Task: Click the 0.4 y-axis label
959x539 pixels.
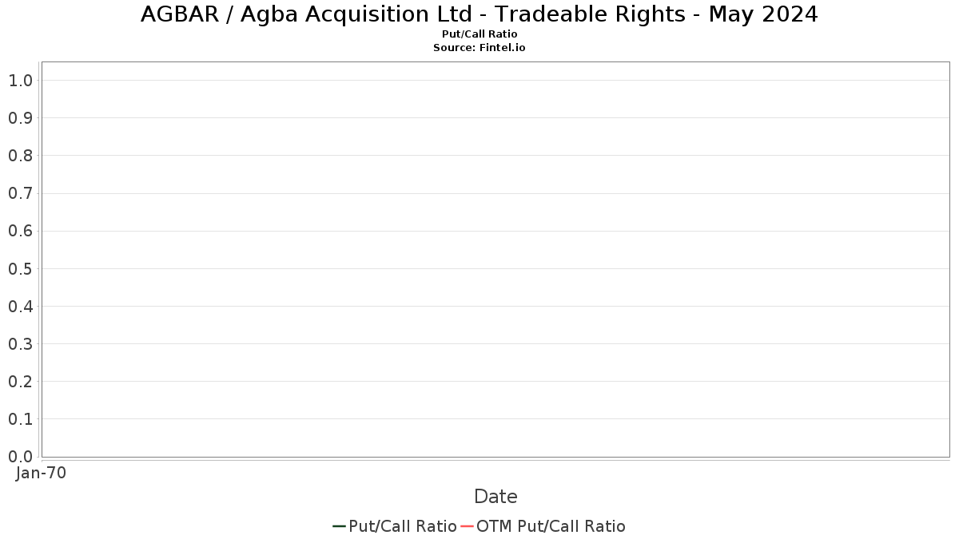Action: tap(20, 306)
